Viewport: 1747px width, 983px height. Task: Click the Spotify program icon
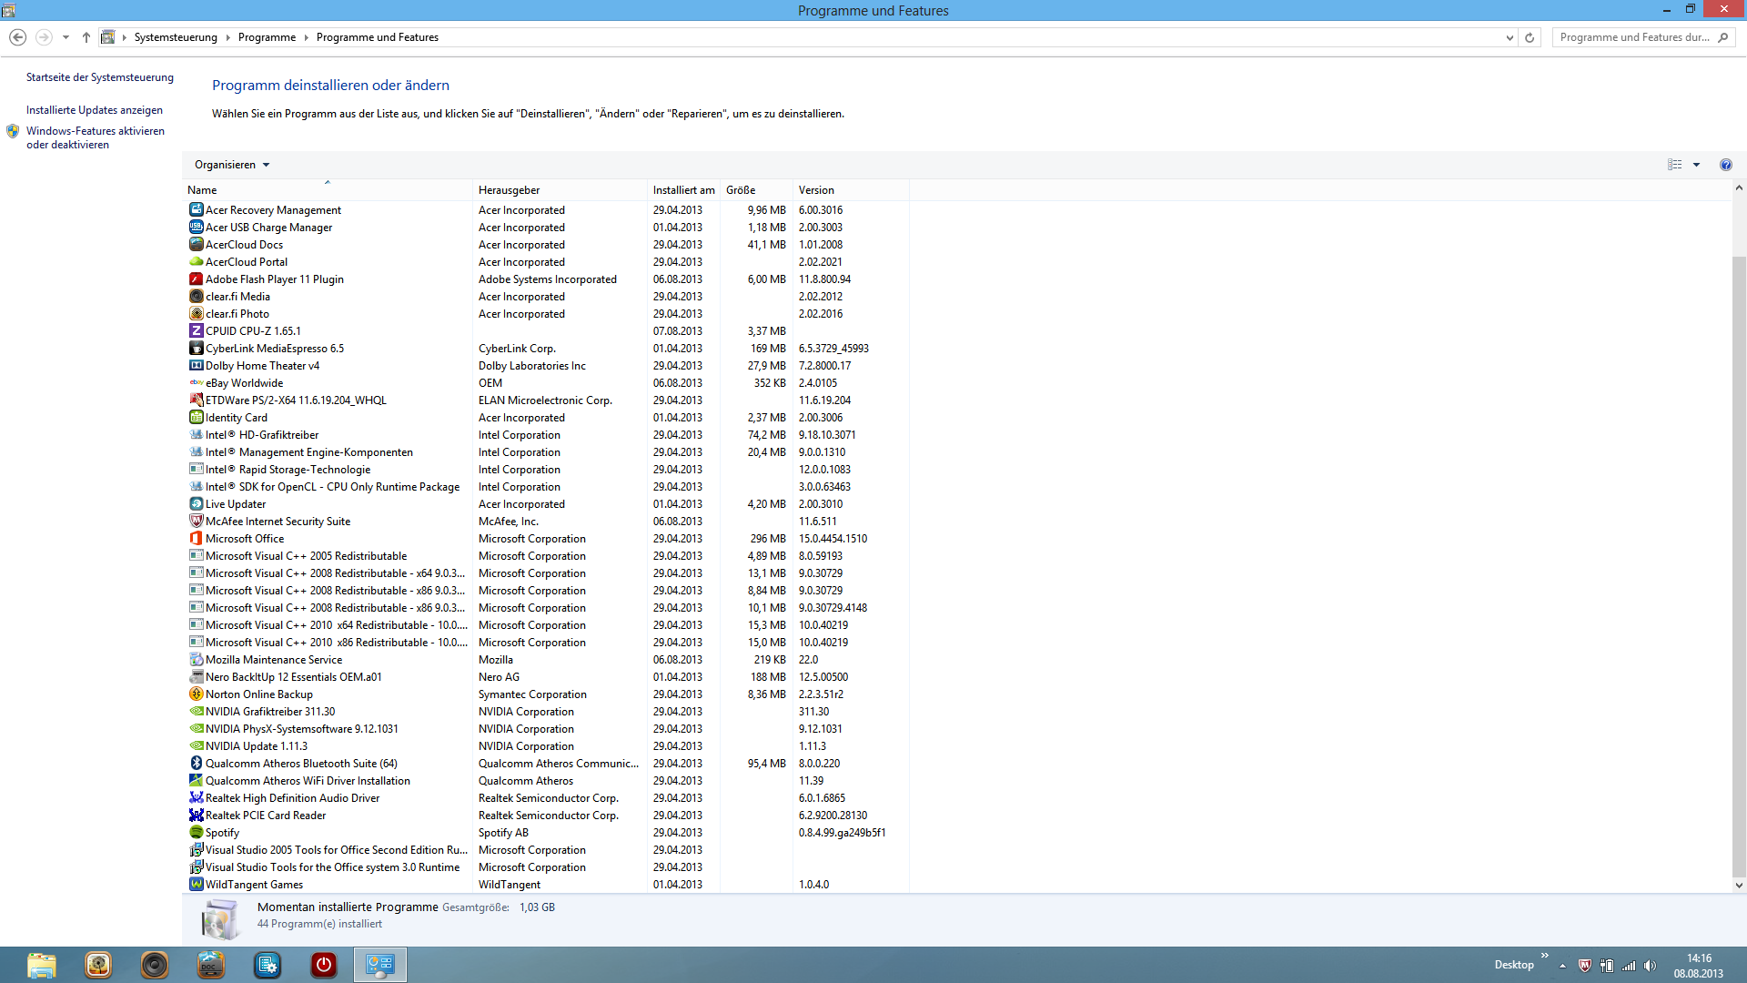196,833
